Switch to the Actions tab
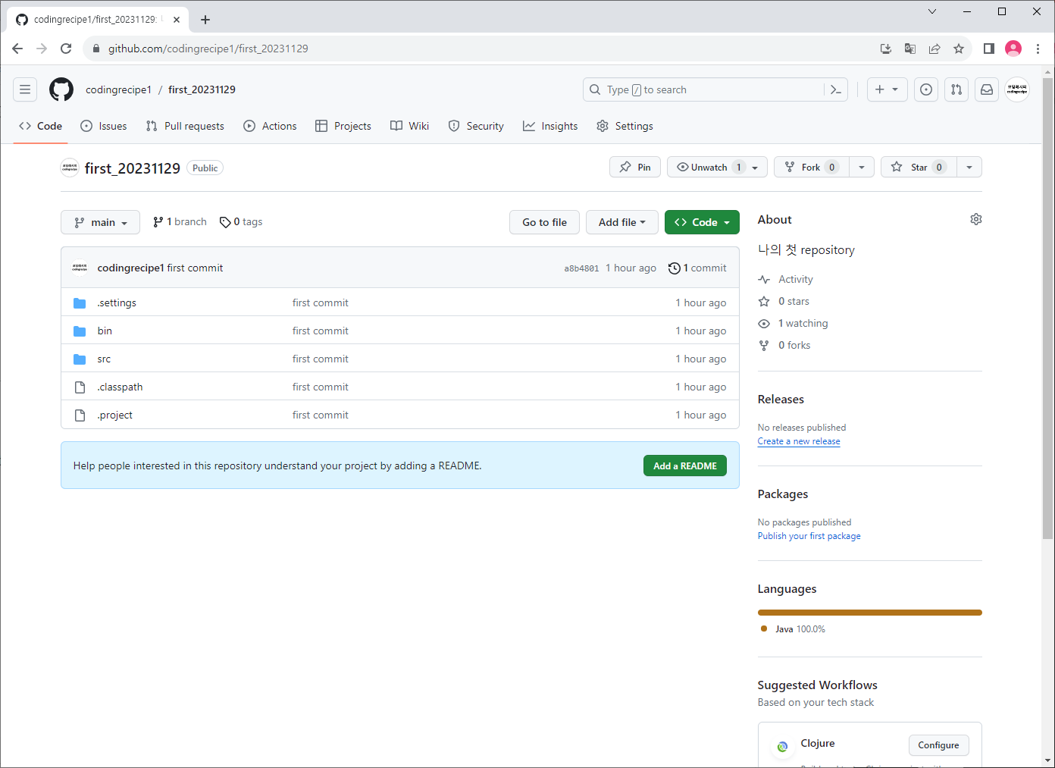 coord(270,126)
